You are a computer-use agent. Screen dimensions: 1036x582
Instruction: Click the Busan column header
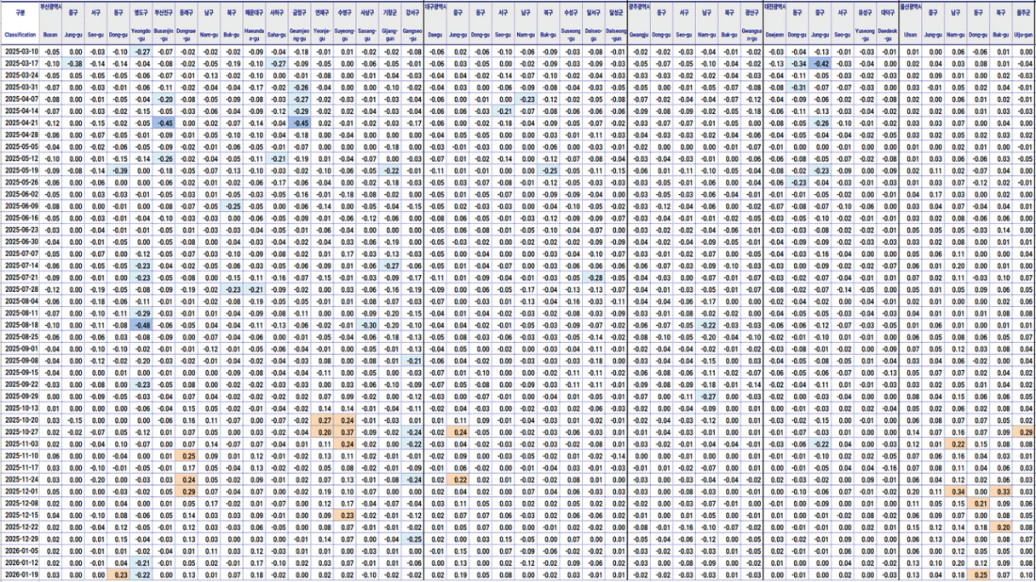(51, 35)
